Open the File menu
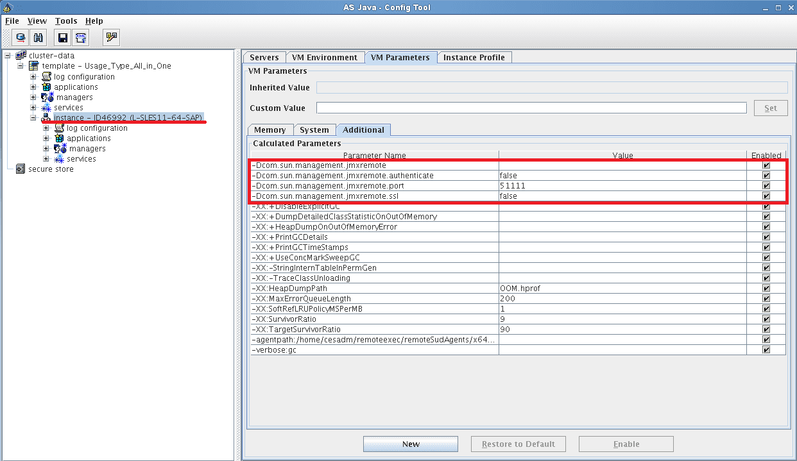The width and height of the screenshot is (797, 461). 12,21
